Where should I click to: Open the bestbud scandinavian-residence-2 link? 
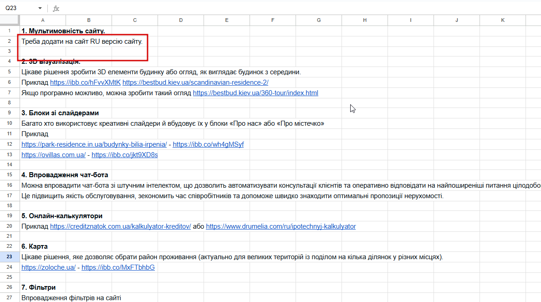[x=195, y=82]
